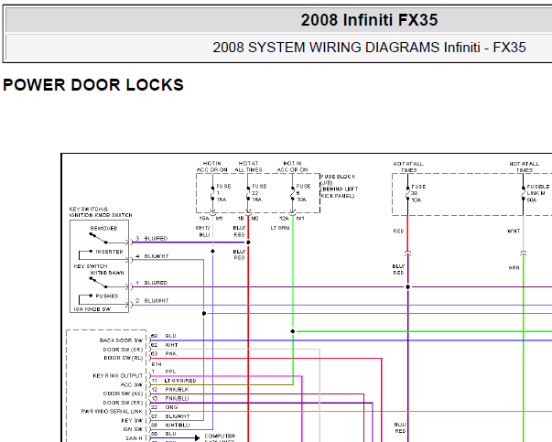
Task: Click pin '11 LT GRN/RED' wire label
Action: (x=174, y=381)
